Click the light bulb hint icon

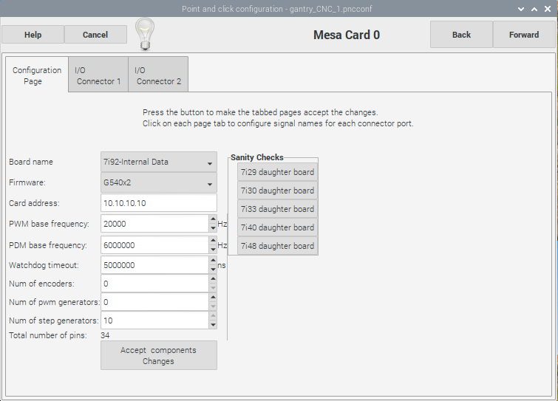[x=145, y=34]
